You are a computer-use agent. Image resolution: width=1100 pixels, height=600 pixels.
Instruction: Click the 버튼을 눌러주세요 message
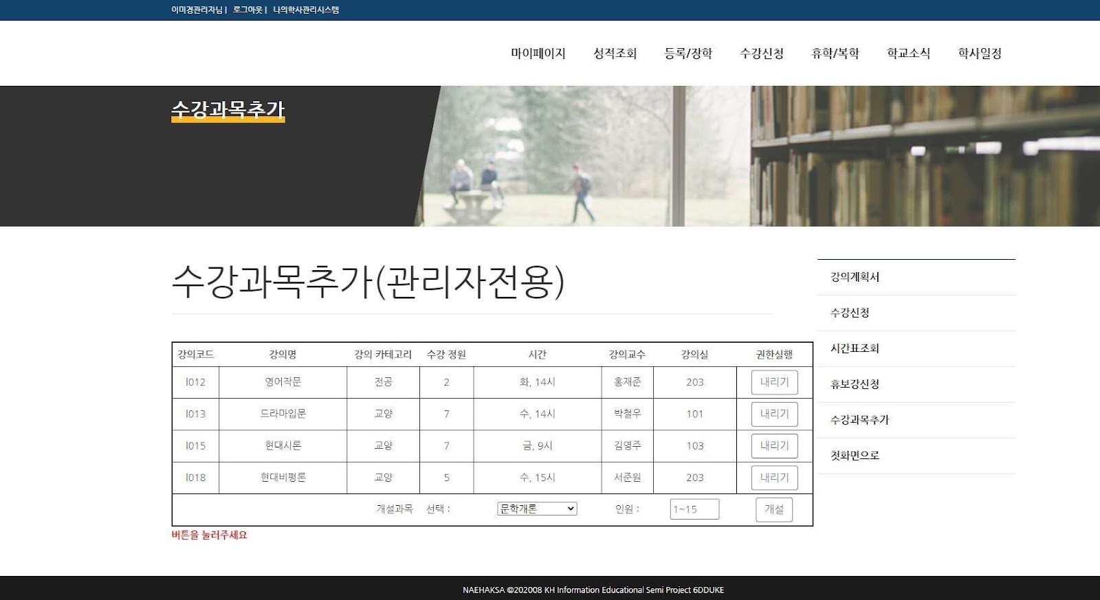tap(209, 535)
